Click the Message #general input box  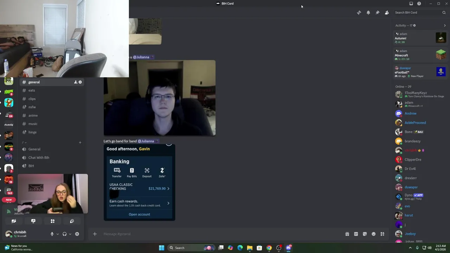coord(221,234)
